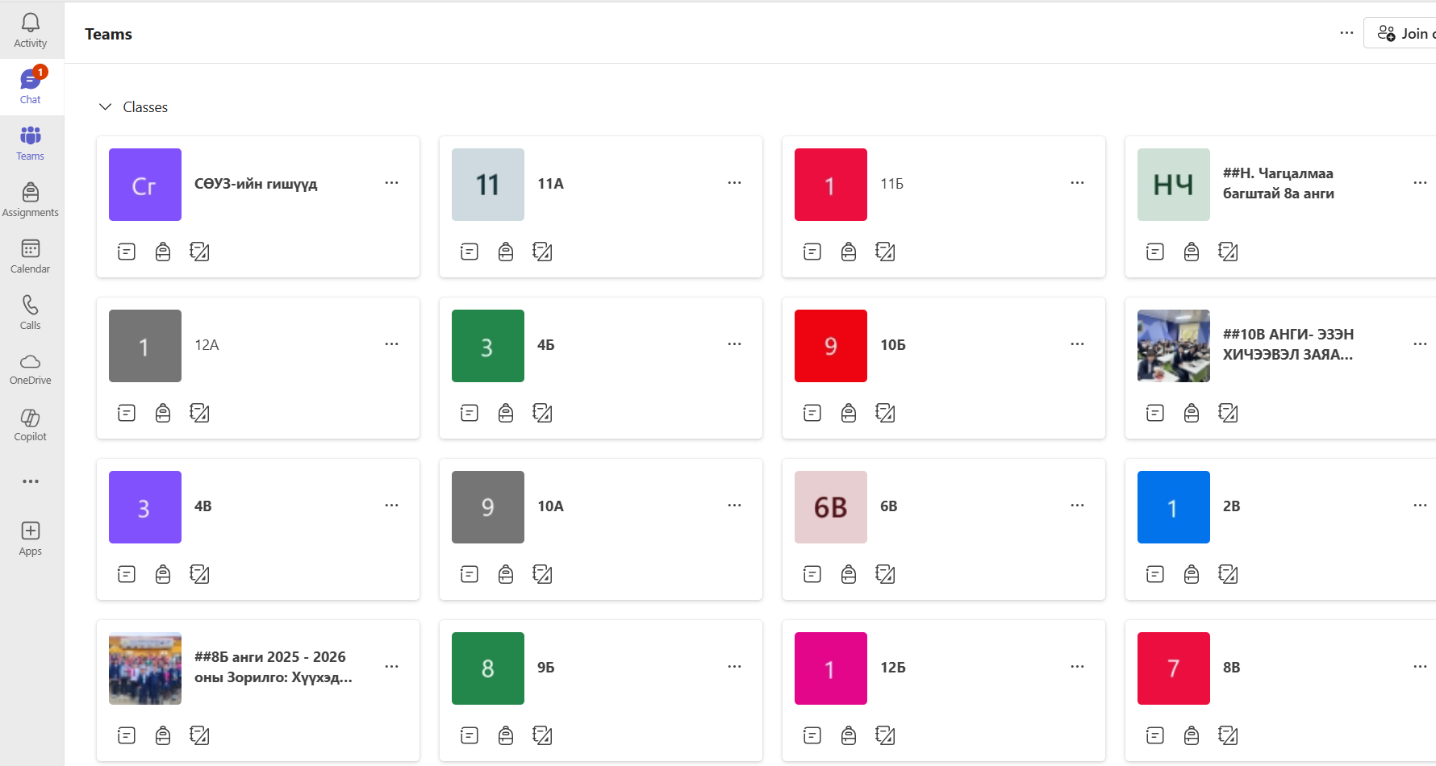Screen dimensions: 1436x766
Task: Open the СӨУЗ-ийн гишүүд team
Action: (x=256, y=184)
